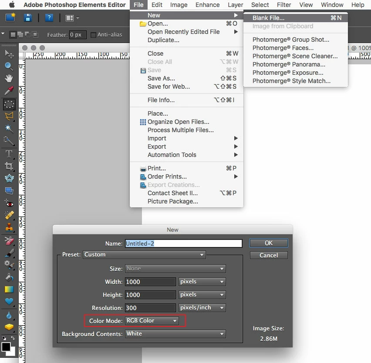Screen dimensions: 371x363
Task: Select Save for Web menu item
Action: click(186, 87)
